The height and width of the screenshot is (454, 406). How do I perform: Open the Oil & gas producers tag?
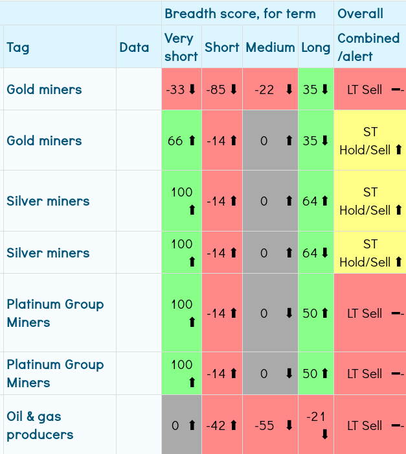point(40,425)
